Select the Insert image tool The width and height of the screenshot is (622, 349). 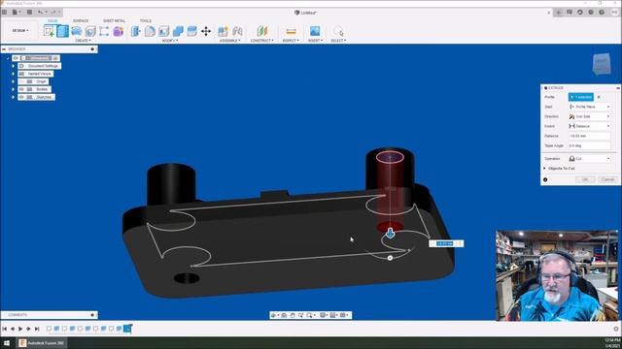pos(315,31)
